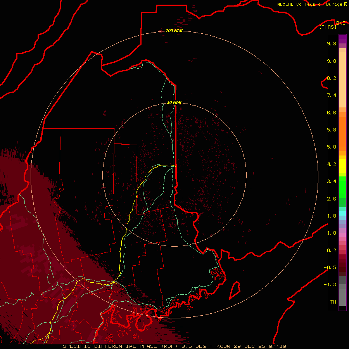This screenshot has height=349, width=349.
Task: Click the 5.0 legend value
Action: pyautogui.click(x=332, y=147)
